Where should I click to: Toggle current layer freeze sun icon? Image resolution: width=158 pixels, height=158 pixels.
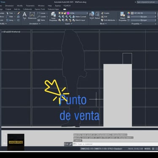point(62,13)
